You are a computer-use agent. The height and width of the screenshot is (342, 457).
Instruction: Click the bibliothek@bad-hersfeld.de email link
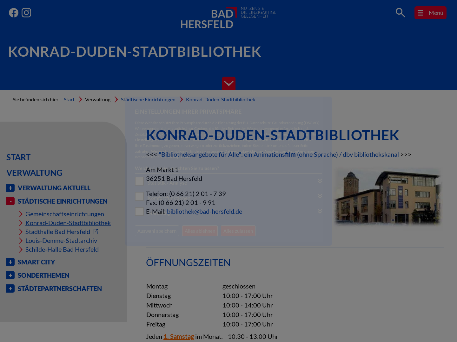[204, 212]
